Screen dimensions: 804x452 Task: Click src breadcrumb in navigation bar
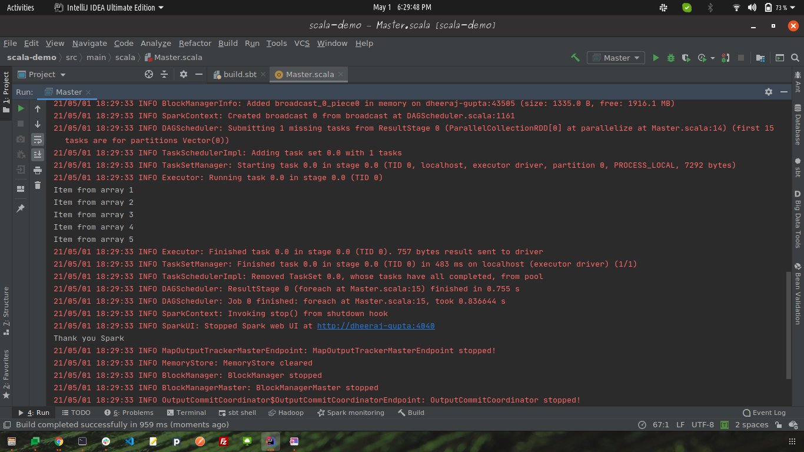71,58
